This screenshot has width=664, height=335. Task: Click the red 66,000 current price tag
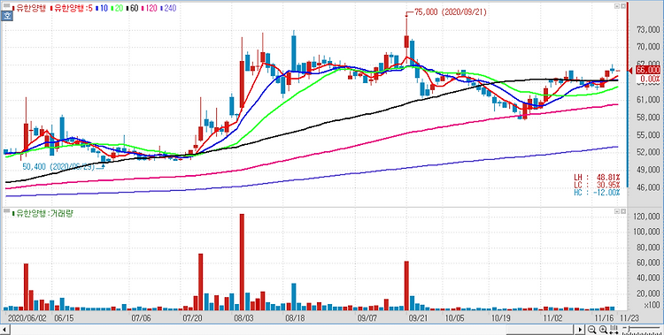[x=647, y=70]
